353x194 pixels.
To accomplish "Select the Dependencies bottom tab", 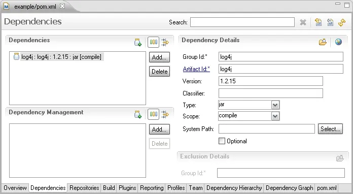I will coord(48,188).
